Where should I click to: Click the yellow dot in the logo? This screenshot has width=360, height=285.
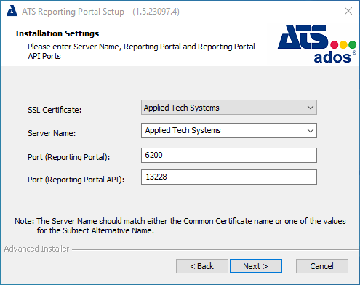pos(343,44)
